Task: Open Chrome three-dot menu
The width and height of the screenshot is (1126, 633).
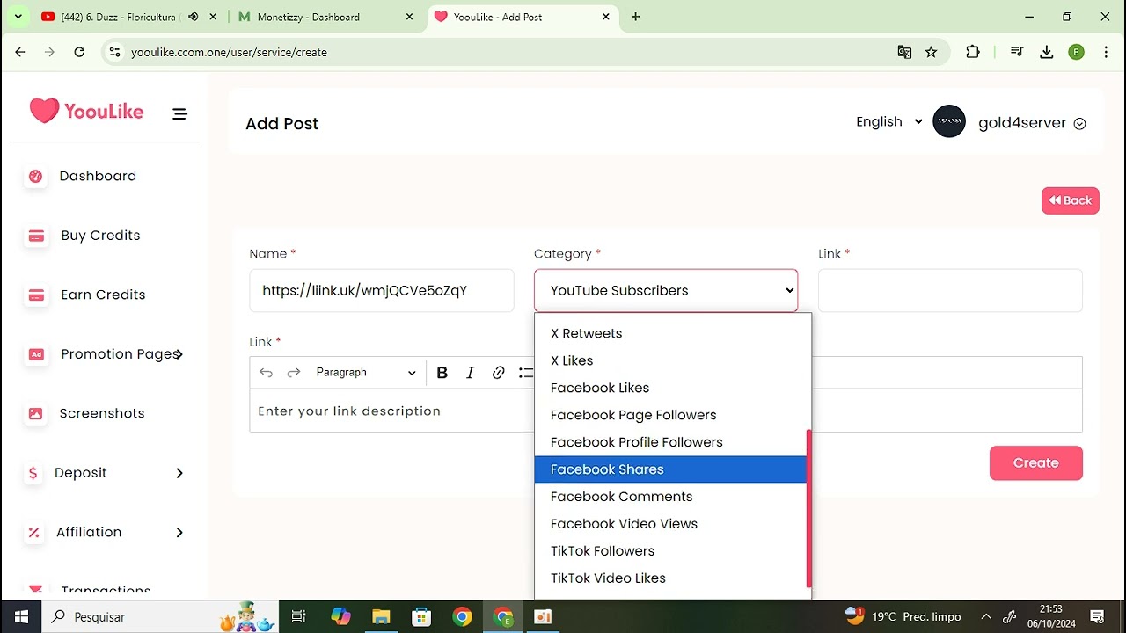Action: (x=1106, y=52)
